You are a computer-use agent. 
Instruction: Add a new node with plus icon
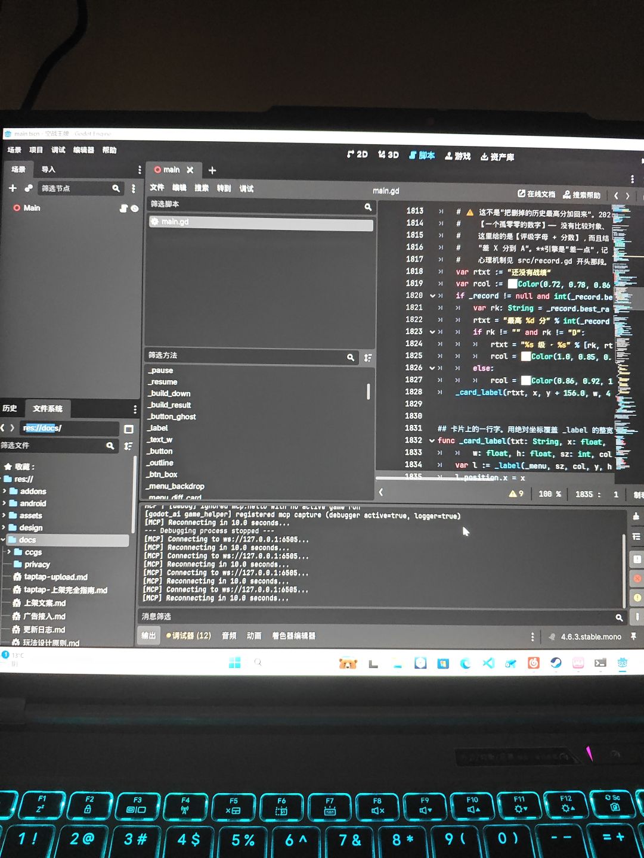[x=13, y=188]
